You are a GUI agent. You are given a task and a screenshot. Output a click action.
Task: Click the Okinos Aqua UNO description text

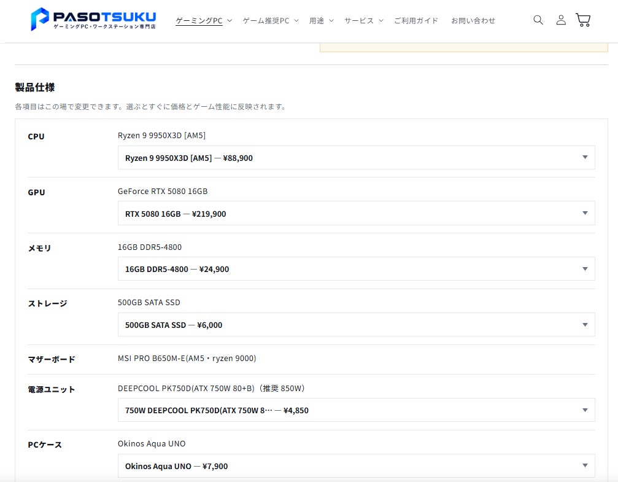(152, 444)
